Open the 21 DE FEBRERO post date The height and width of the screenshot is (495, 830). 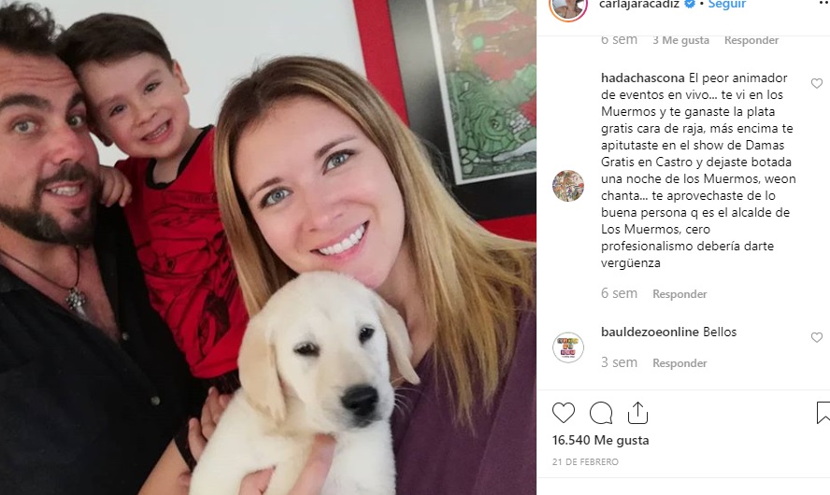pyautogui.click(x=585, y=461)
